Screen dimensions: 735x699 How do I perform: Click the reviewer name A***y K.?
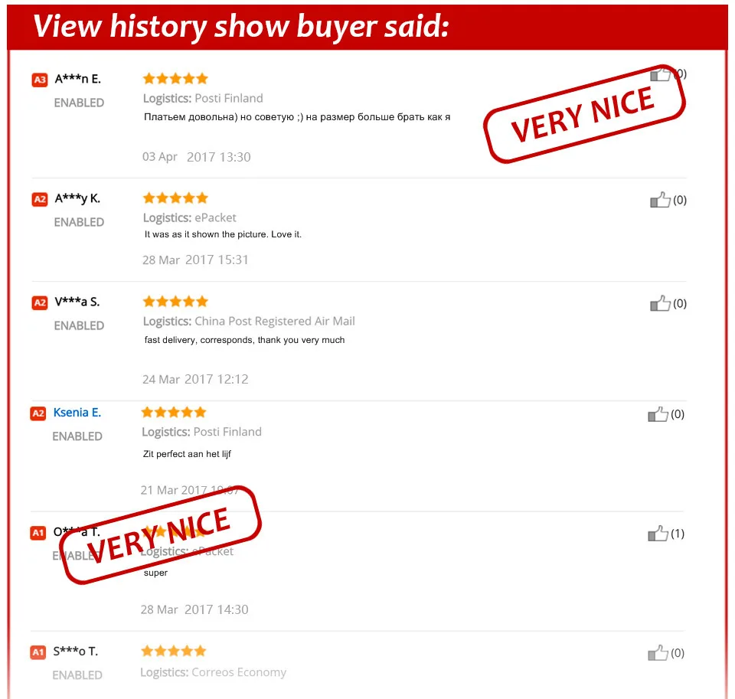pos(77,199)
